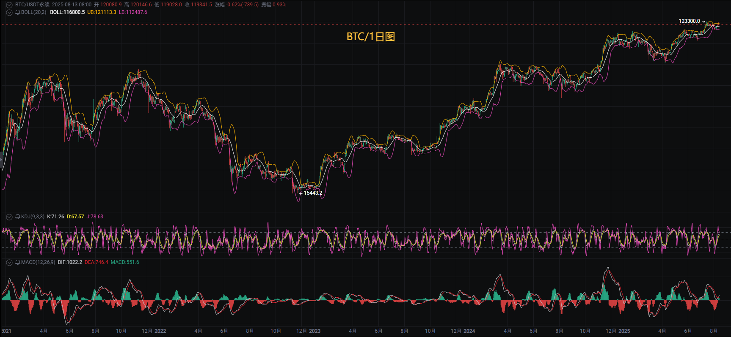
Task: Collapse the MACD indicator panel chevron
Action: 9,262
